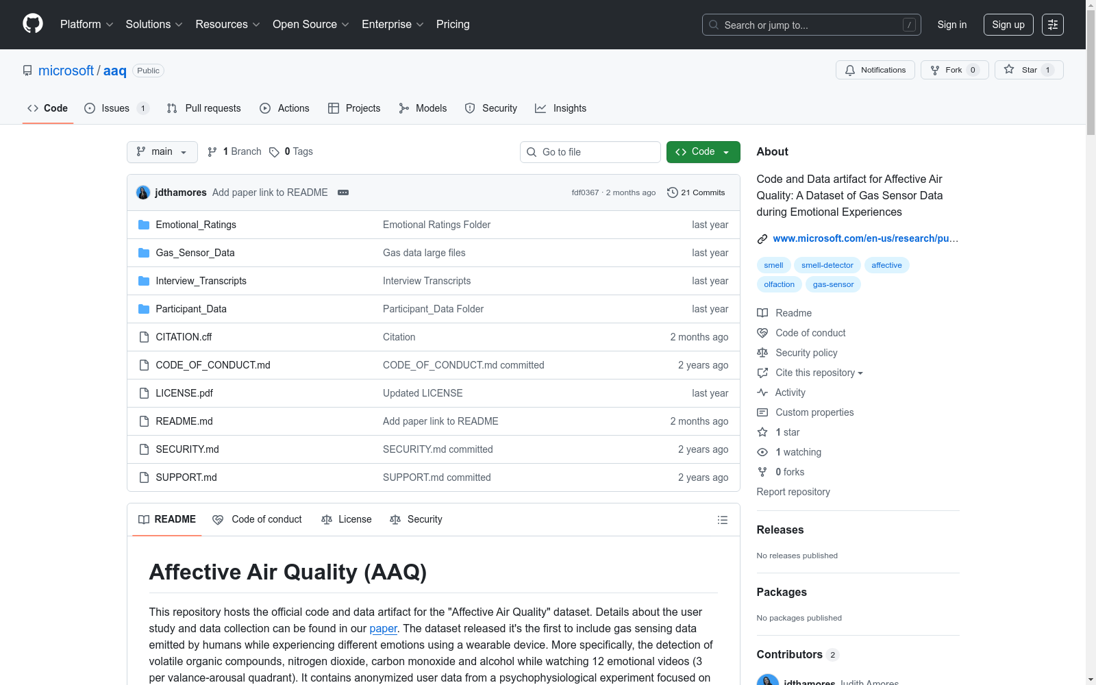Expand the Open Source menu

pos(311,25)
